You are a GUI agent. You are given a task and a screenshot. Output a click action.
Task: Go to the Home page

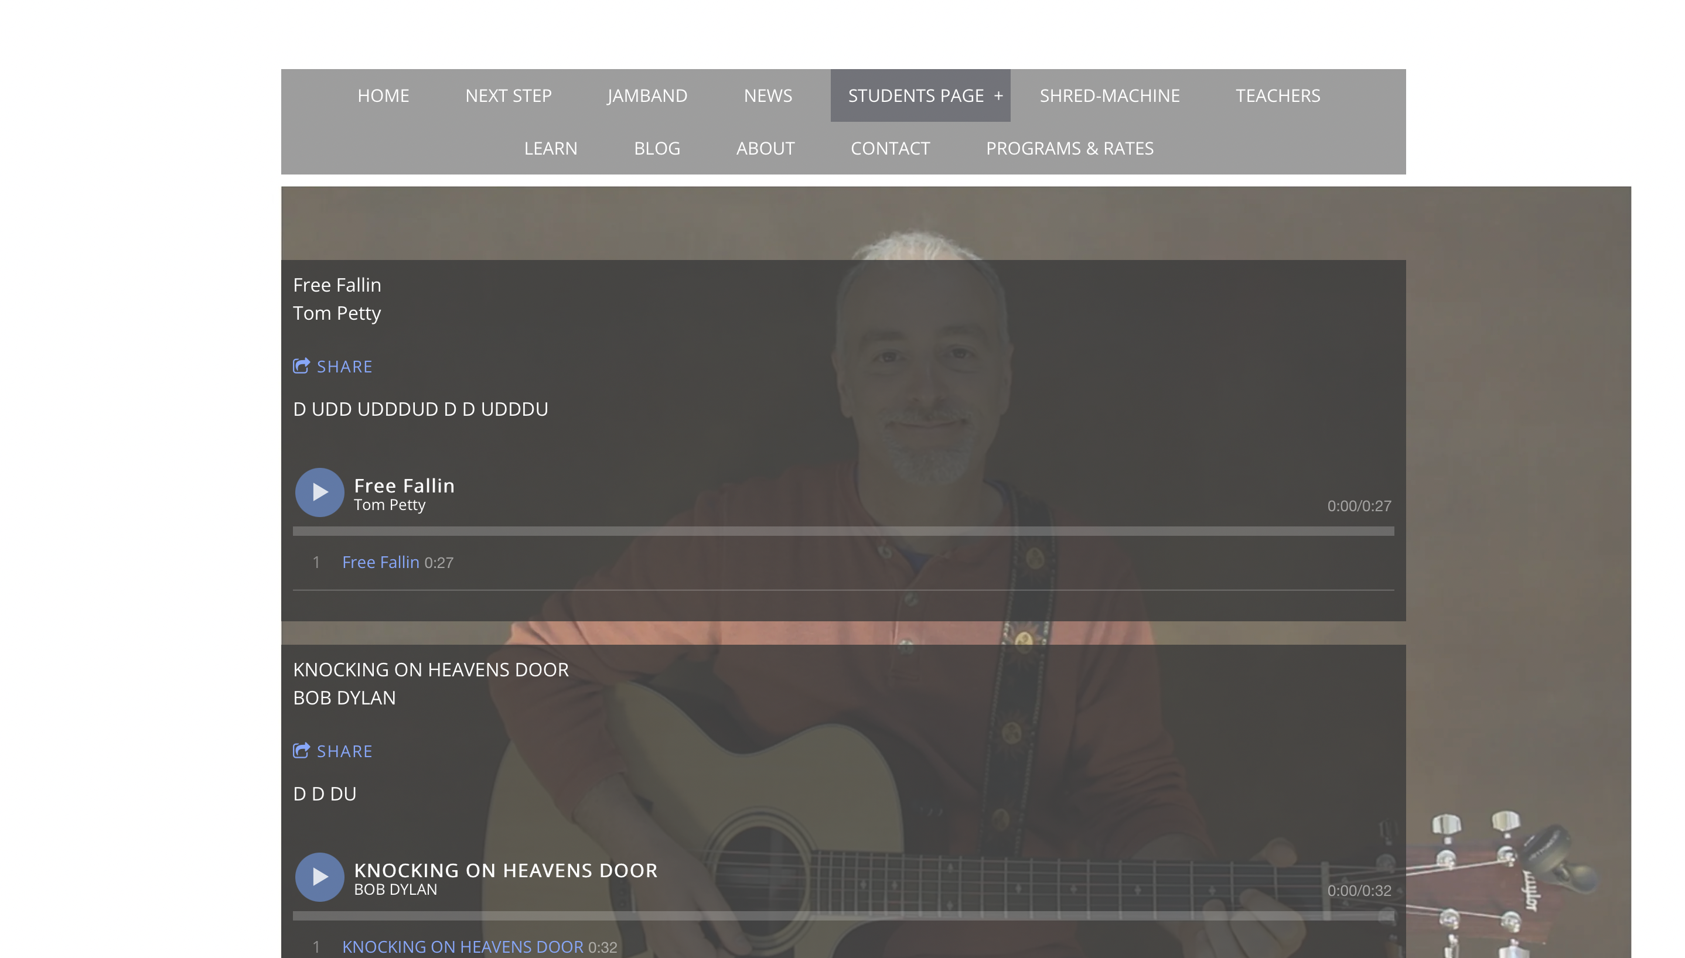[x=383, y=95]
